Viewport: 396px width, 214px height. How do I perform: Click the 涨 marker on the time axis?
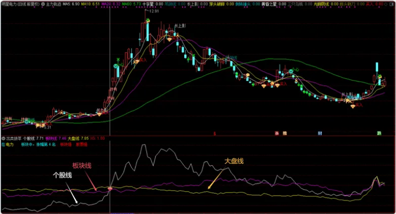(276, 133)
